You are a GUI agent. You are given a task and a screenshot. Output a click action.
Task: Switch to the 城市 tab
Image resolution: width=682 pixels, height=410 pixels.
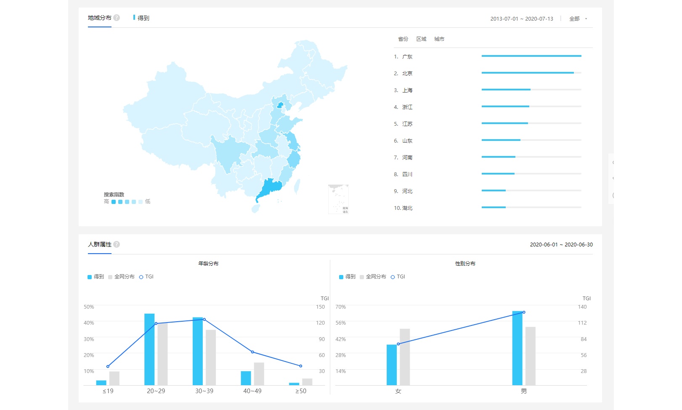[x=439, y=39]
